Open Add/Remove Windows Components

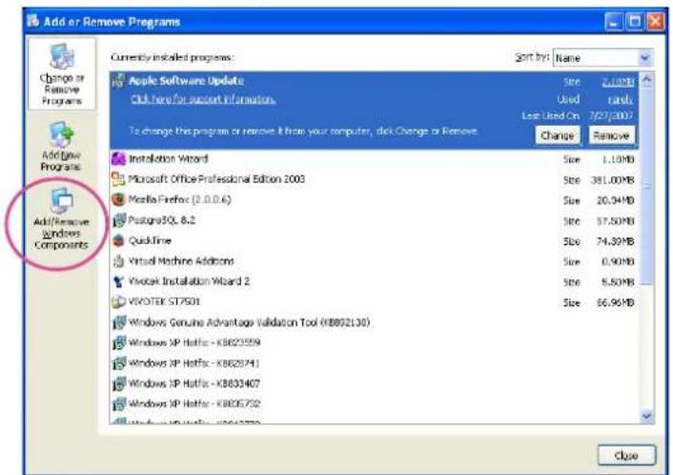point(61,219)
